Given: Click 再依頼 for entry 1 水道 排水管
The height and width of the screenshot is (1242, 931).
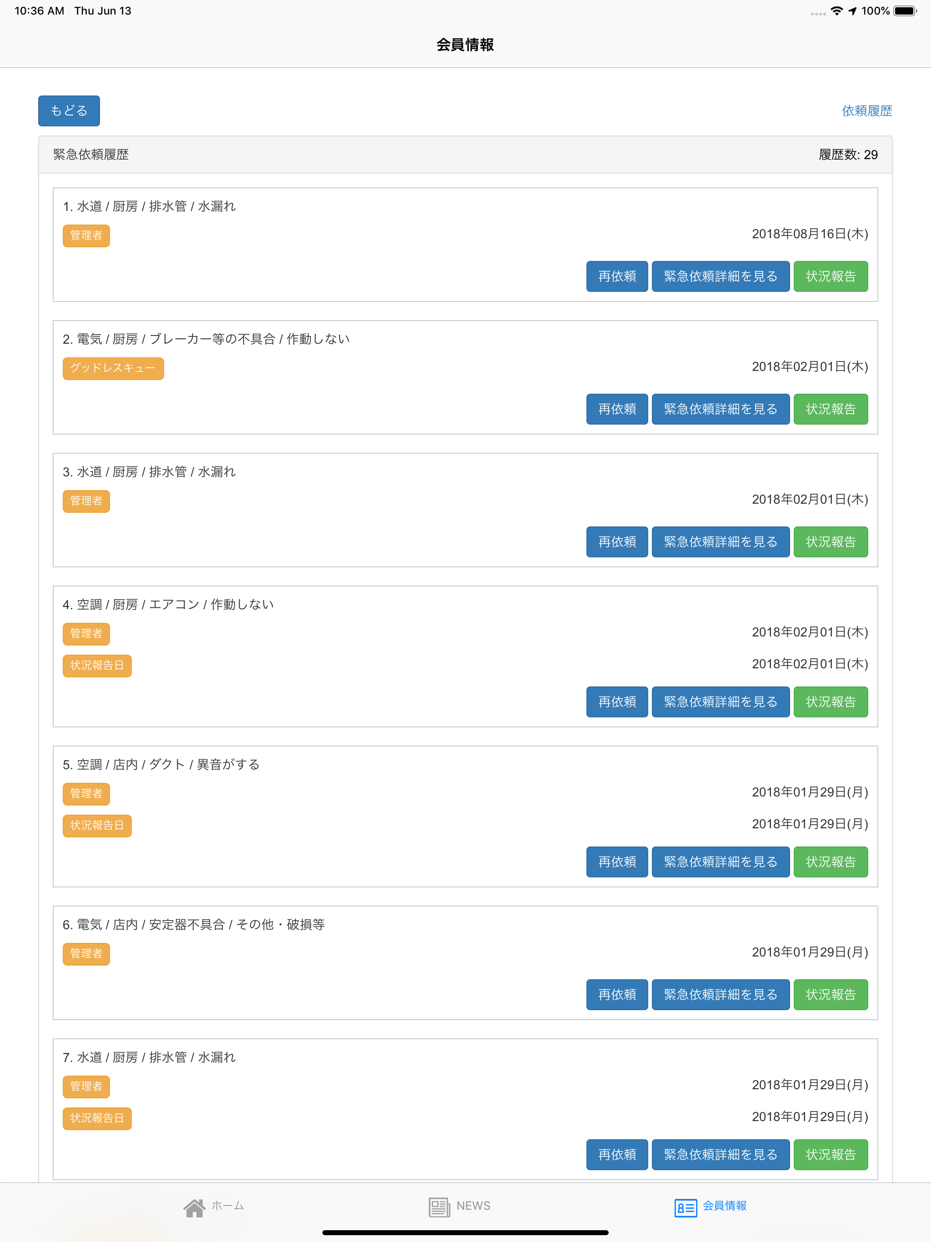Looking at the screenshot, I should click(x=617, y=276).
